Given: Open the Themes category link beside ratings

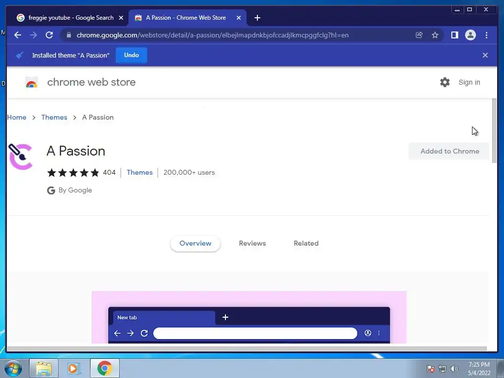Looking at the screenshot, I should [139, 173].
